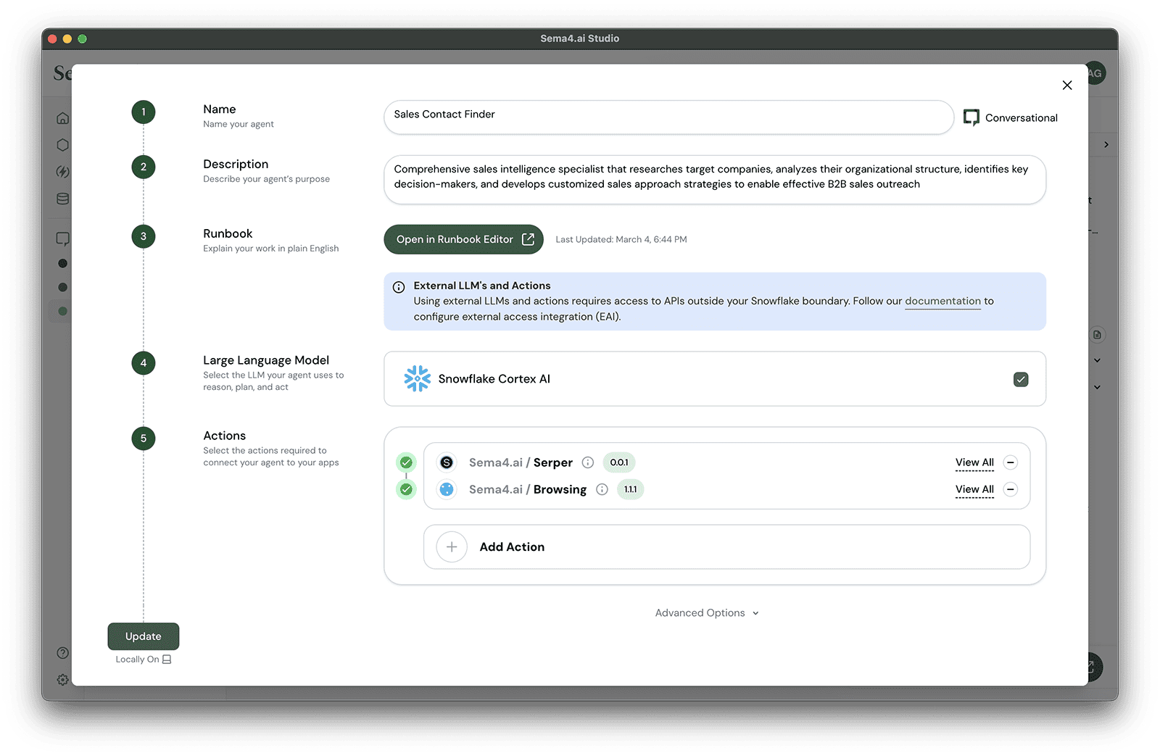The height and width of the screenshot is (756, 1160).
Task: Click the Sales Contact Finder name field
Action: click(668, 117)
